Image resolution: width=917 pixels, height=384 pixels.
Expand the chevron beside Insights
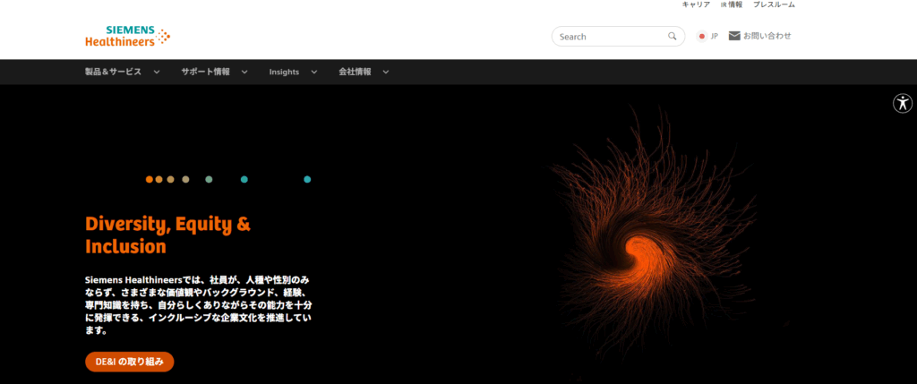point(314,72)
